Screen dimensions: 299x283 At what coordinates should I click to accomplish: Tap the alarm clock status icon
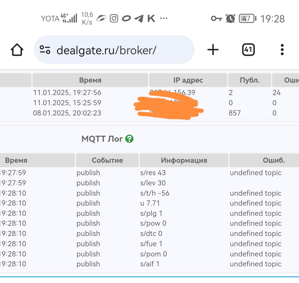coord(230,19)
